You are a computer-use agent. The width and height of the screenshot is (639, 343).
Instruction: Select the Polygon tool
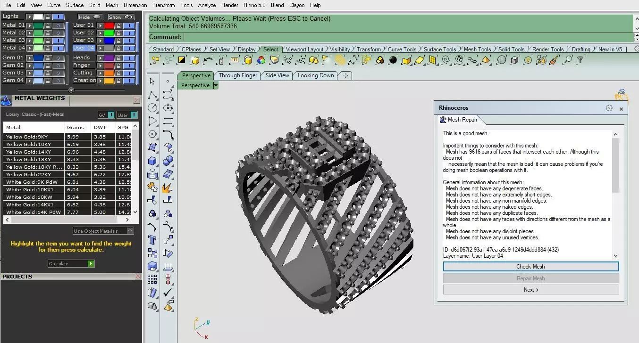[x=152, y=134]
